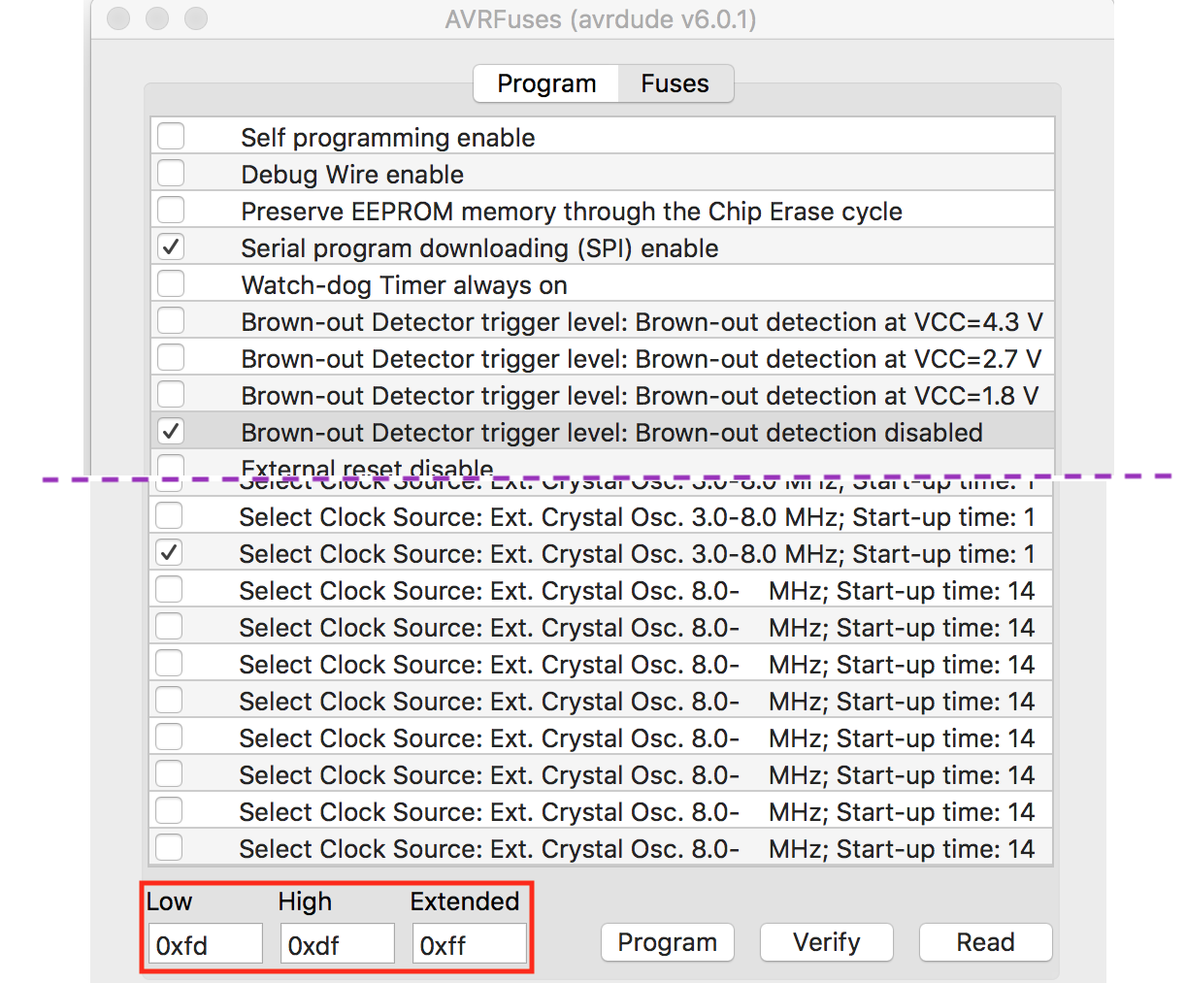The height and width of the screenshot is (983, 1186).
Task: Click the Read button to read fuses
Action: pos(986,942)
